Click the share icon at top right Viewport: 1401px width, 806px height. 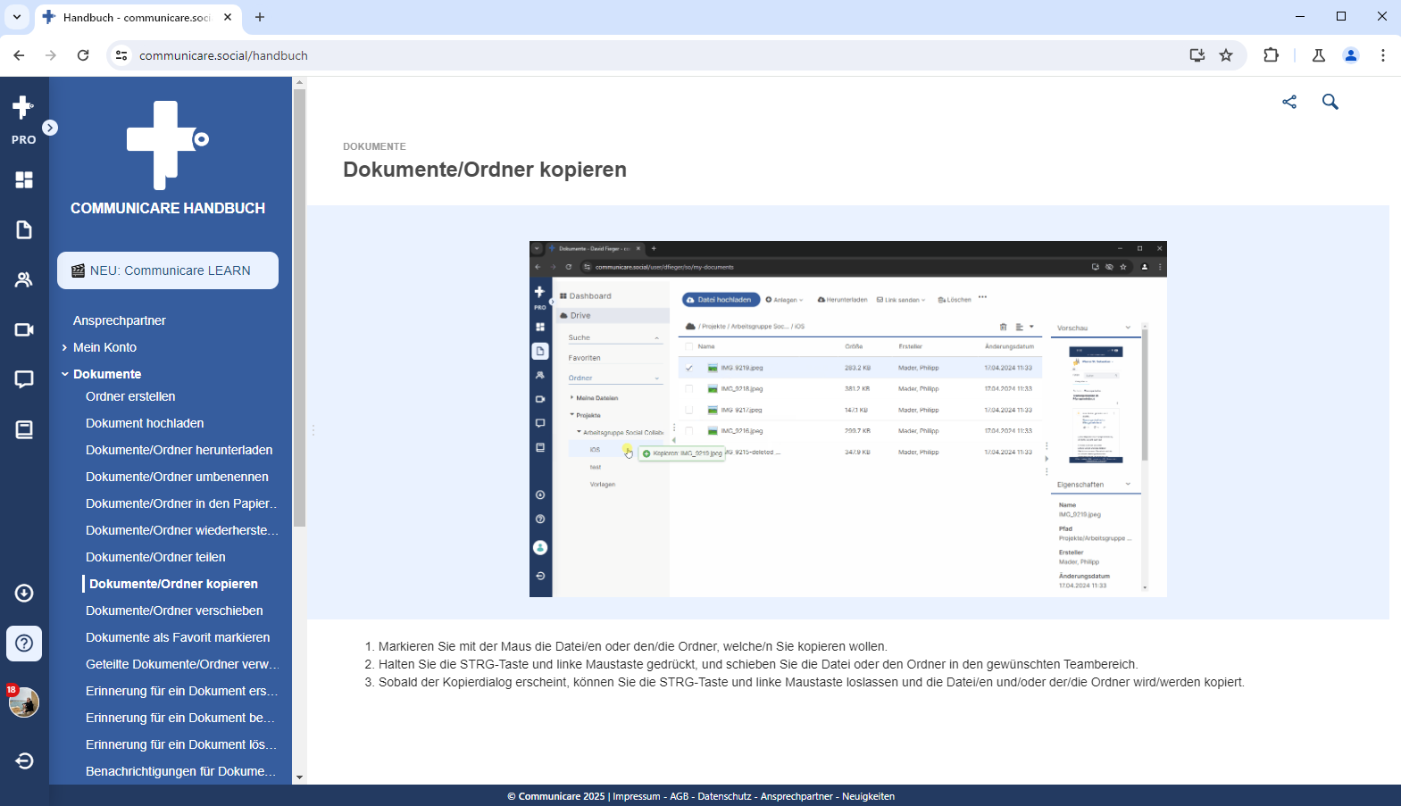1289,102
